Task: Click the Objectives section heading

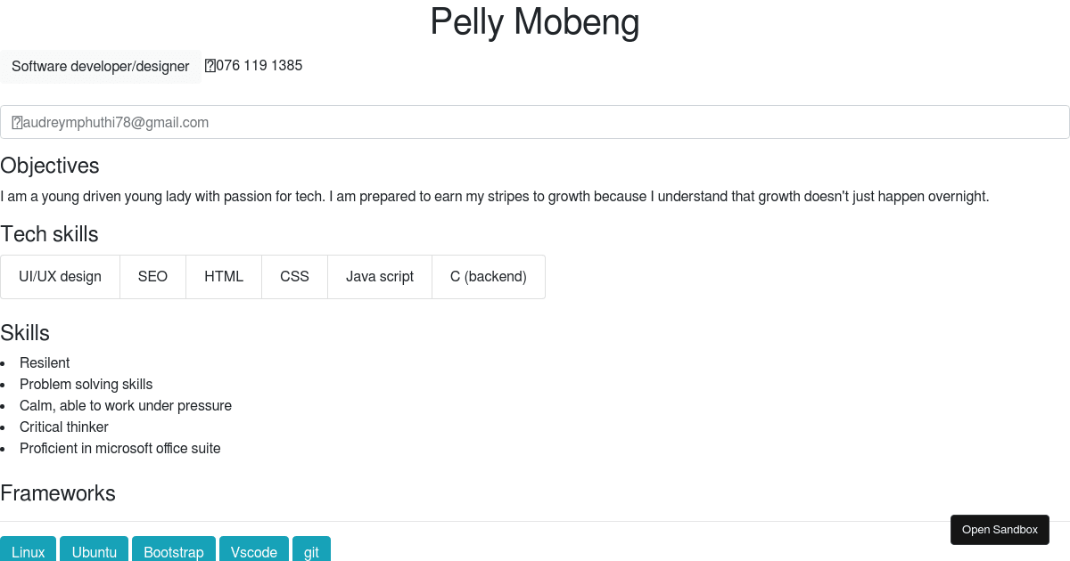Action: pyautogui.click(x=50, y=166)
